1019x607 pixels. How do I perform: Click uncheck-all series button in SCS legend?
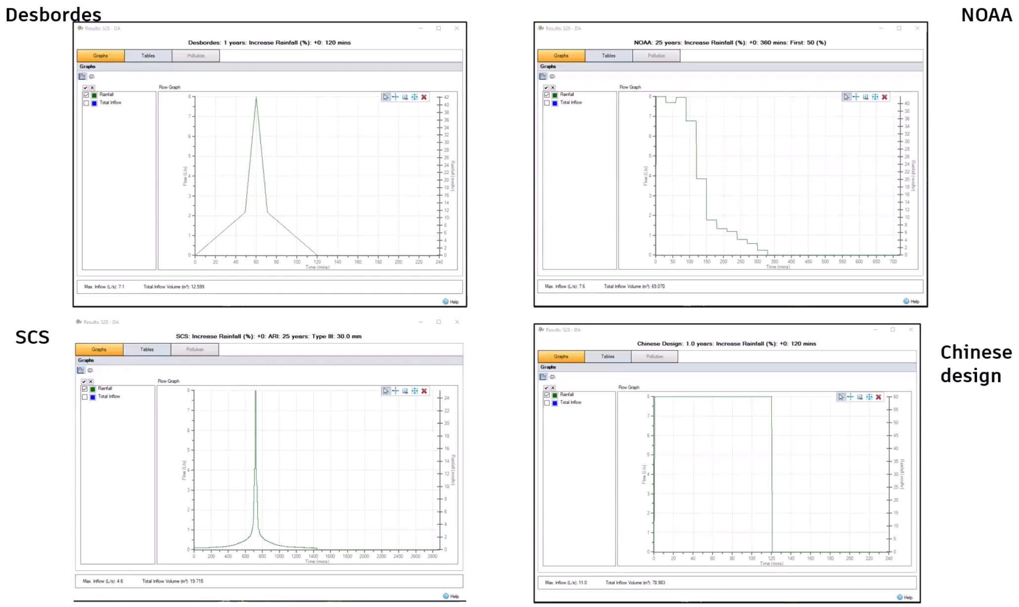click(91, 382)
